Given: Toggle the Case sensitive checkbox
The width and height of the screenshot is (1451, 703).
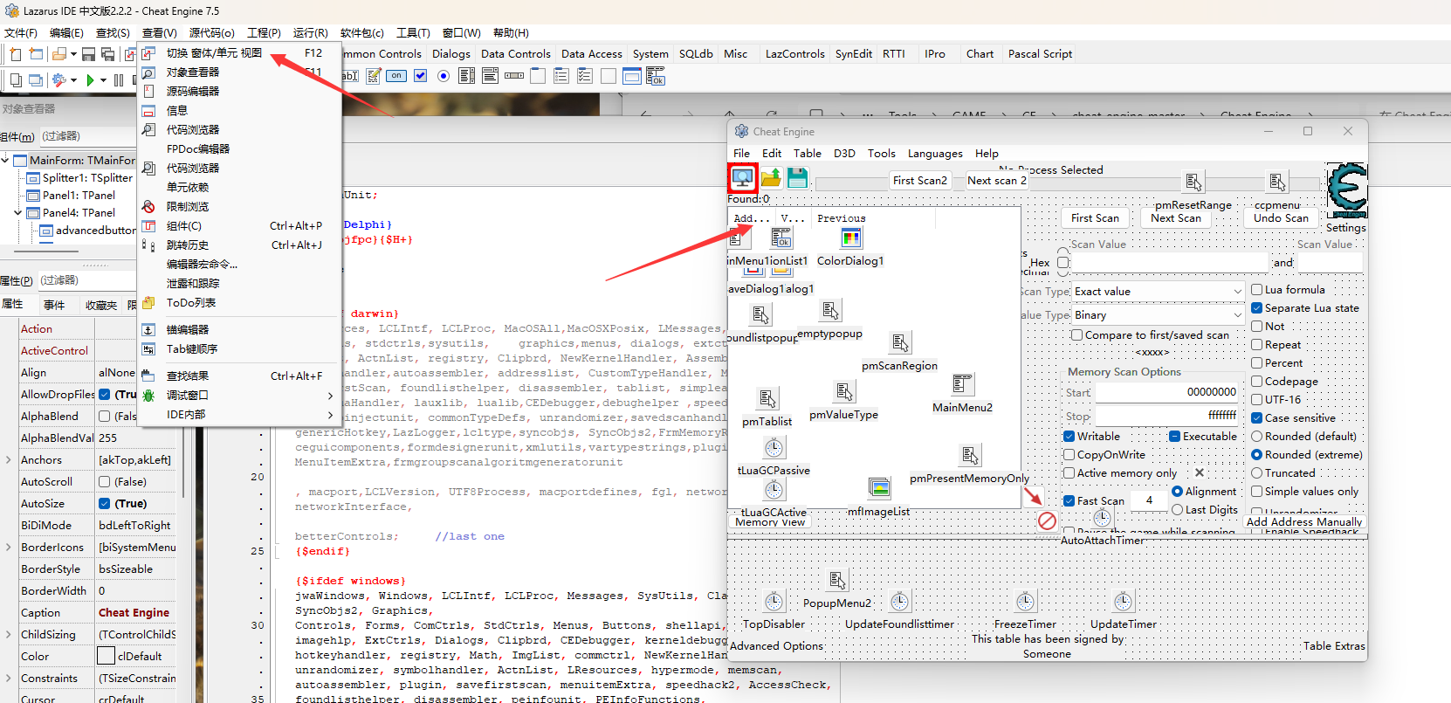Looking at the screenshot, I should tap(1257, 418).
